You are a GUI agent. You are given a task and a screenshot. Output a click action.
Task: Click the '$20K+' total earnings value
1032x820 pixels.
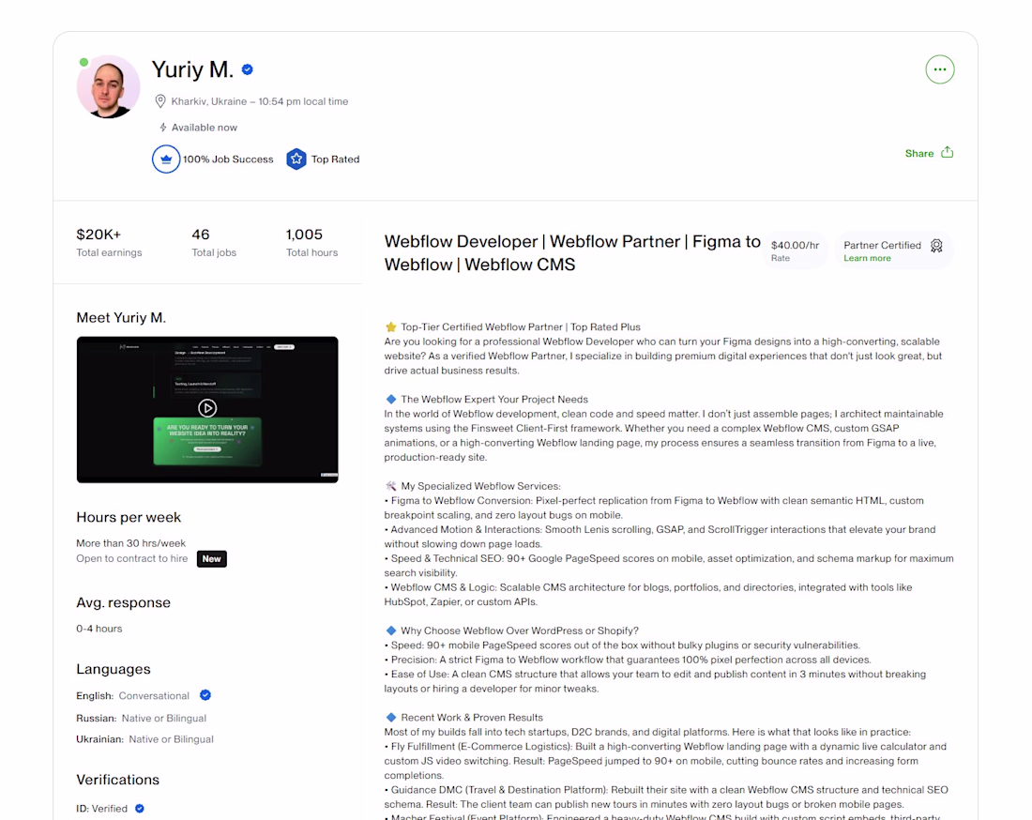click(99, 235)
